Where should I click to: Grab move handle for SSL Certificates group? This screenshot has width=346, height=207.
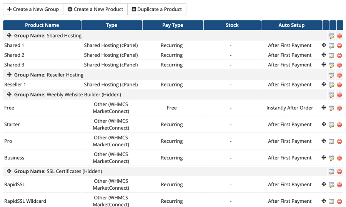(x=9, y=171)
